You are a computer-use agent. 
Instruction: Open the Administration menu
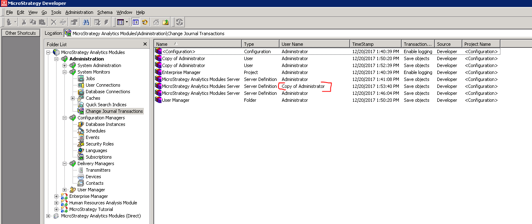pos(79,12)
